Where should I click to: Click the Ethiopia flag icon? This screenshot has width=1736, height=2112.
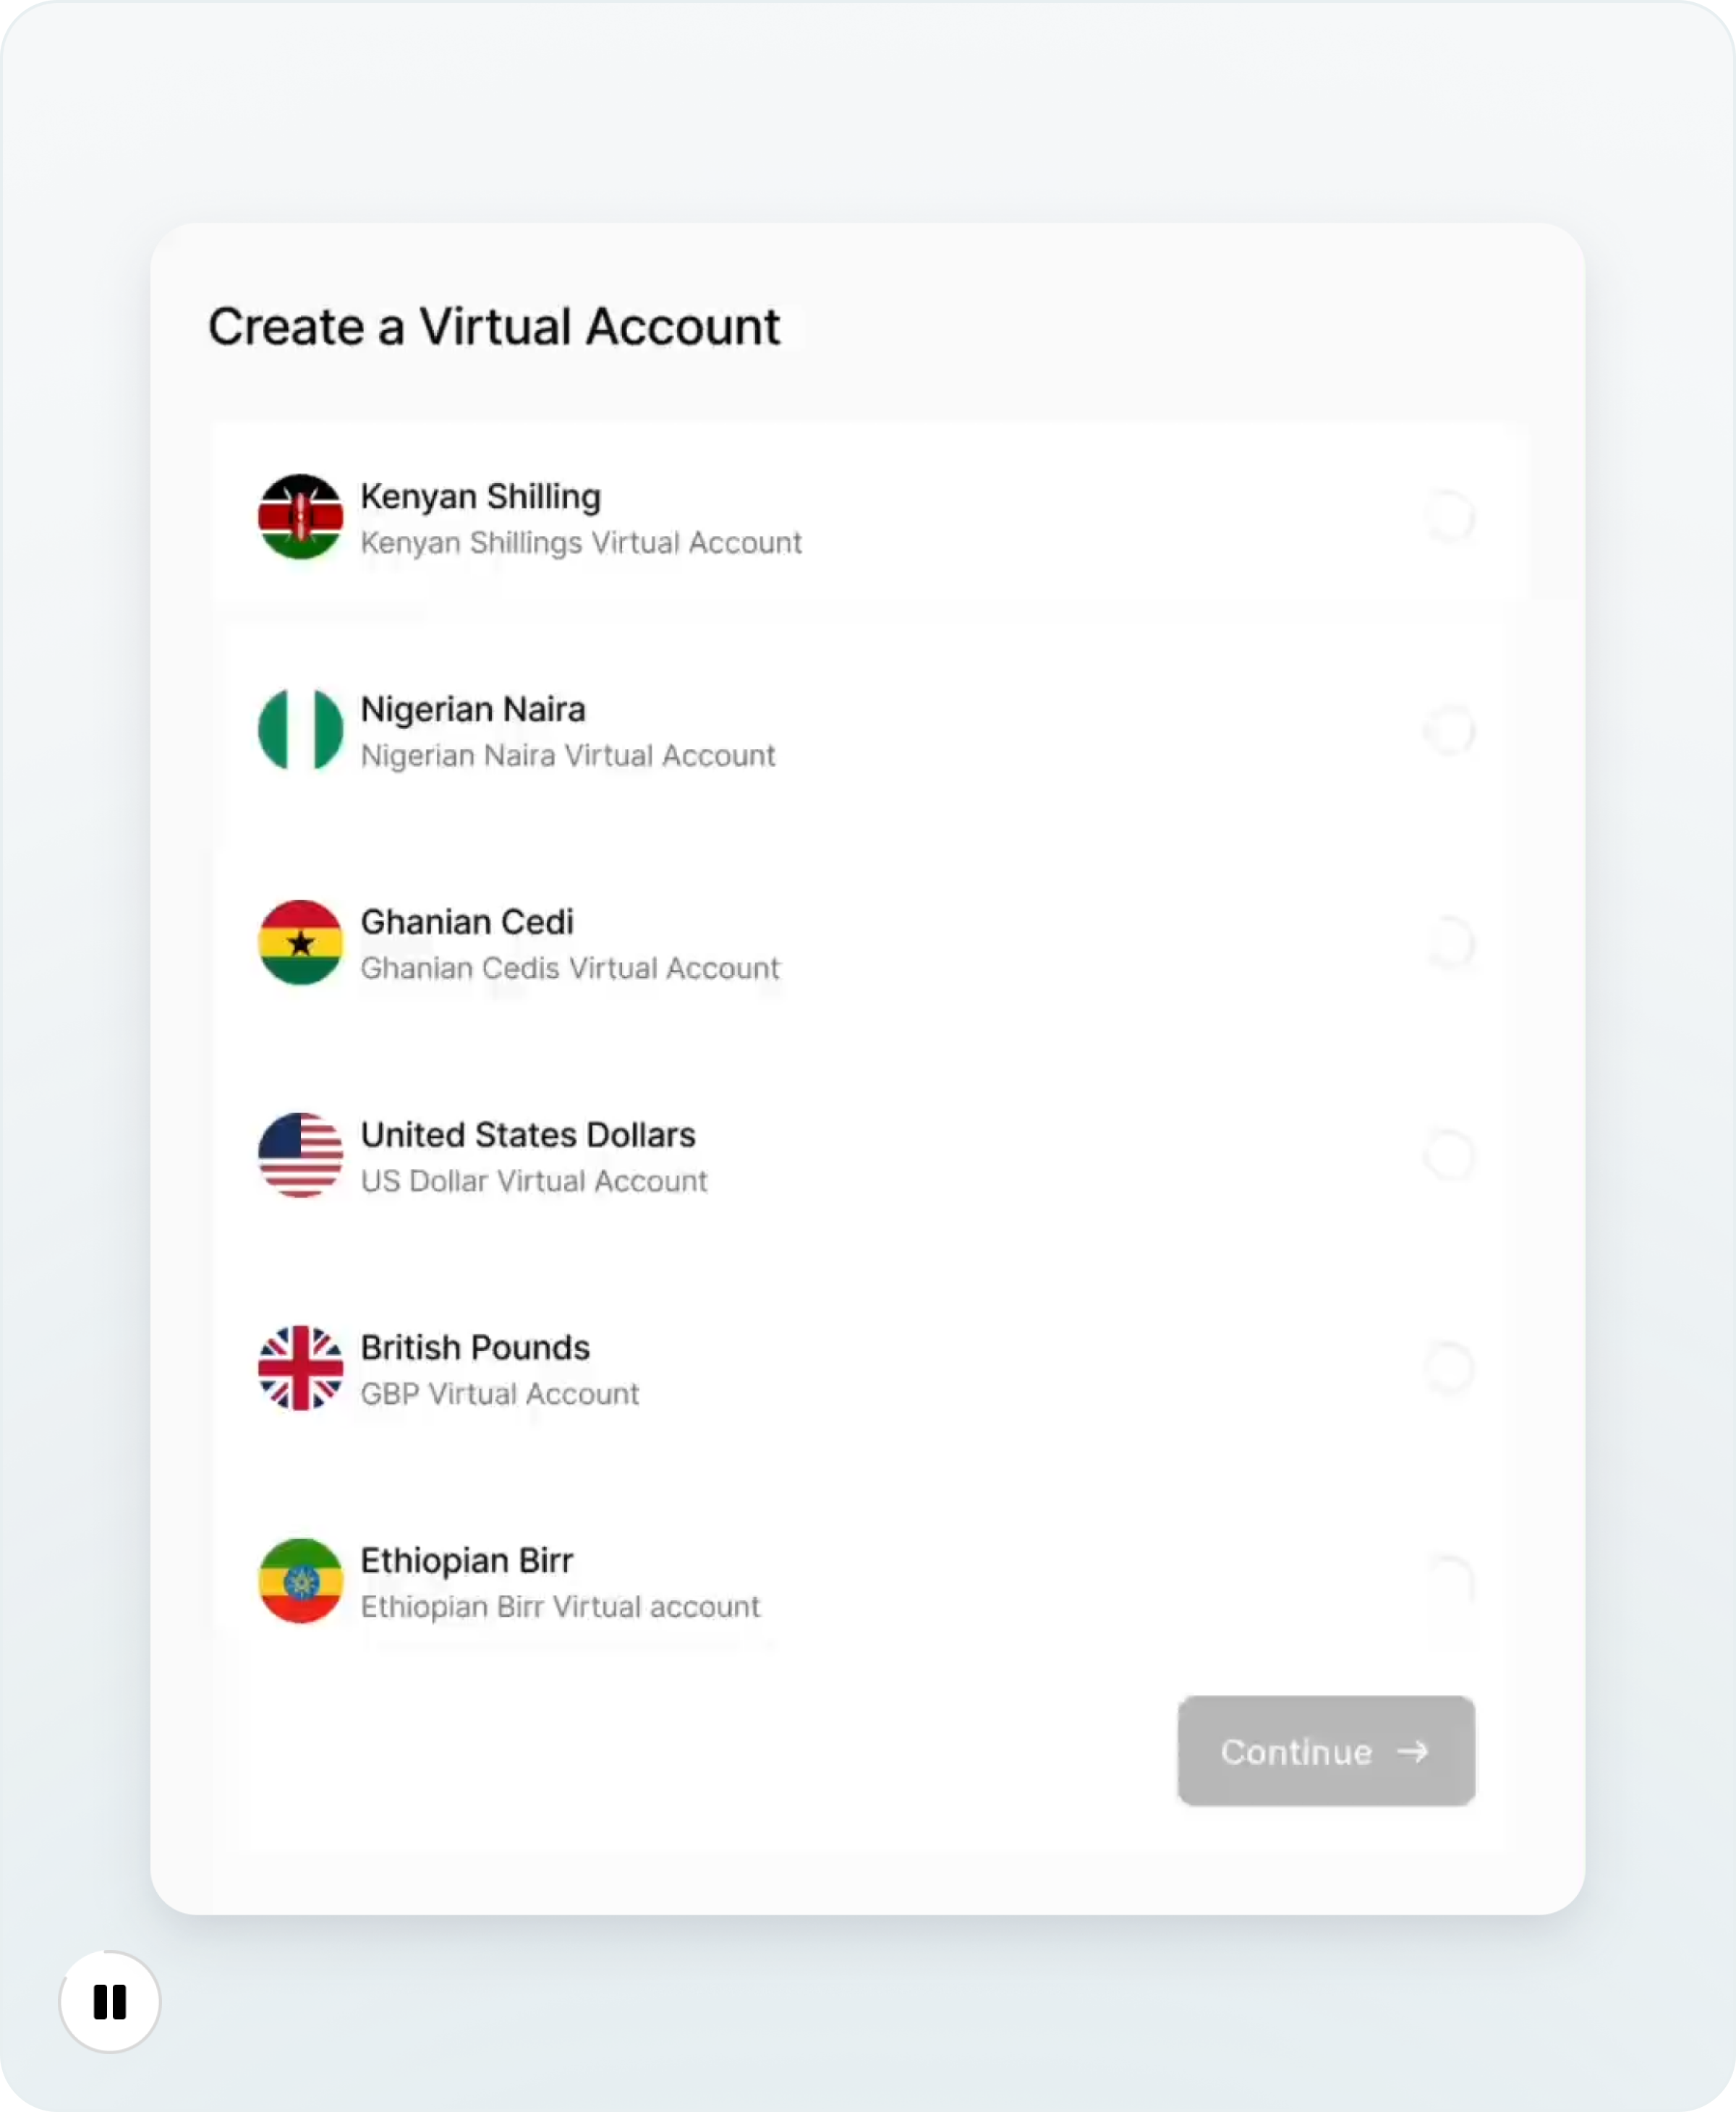[300, 1581]
